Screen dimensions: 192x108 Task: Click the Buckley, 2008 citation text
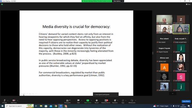pos(65,54)
